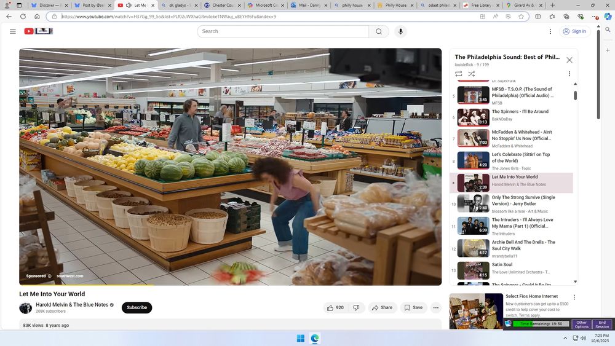Open the browser home page
This screenshot has width=615, height=346.
37,17
